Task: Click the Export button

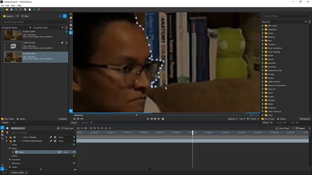Action: click(x=300, y=128)
